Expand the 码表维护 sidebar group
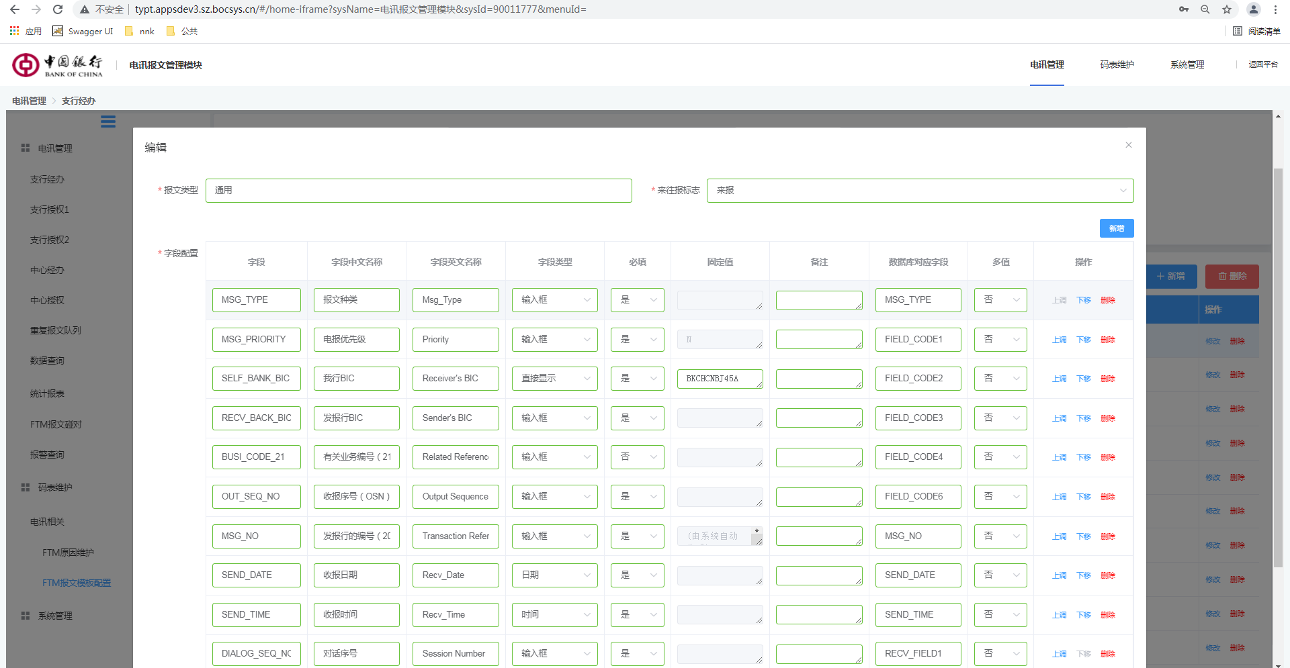1290x668 pixels. (55, 487)
